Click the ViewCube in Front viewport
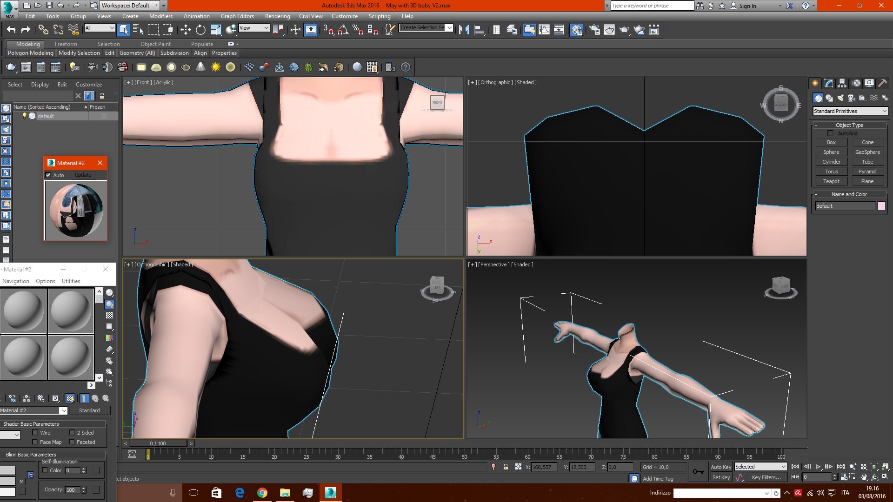The height and width of the screenshot is (502, 893). (437, 103)
